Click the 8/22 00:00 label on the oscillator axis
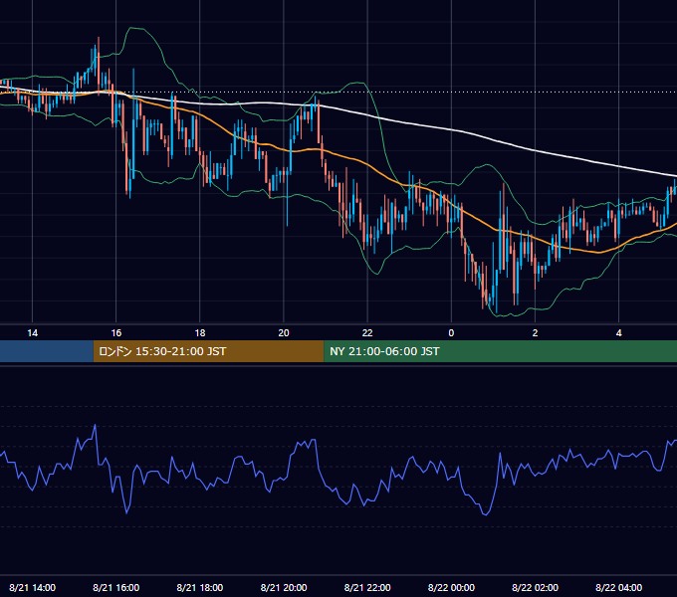677x597 pixels. (451, 588)
